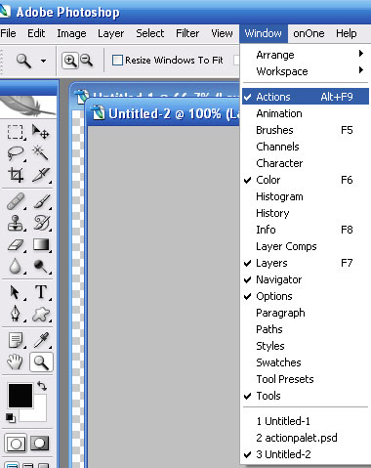Select the Rectangular Marquee tool
The image size is (371, 468).
(x=16, y=132)
